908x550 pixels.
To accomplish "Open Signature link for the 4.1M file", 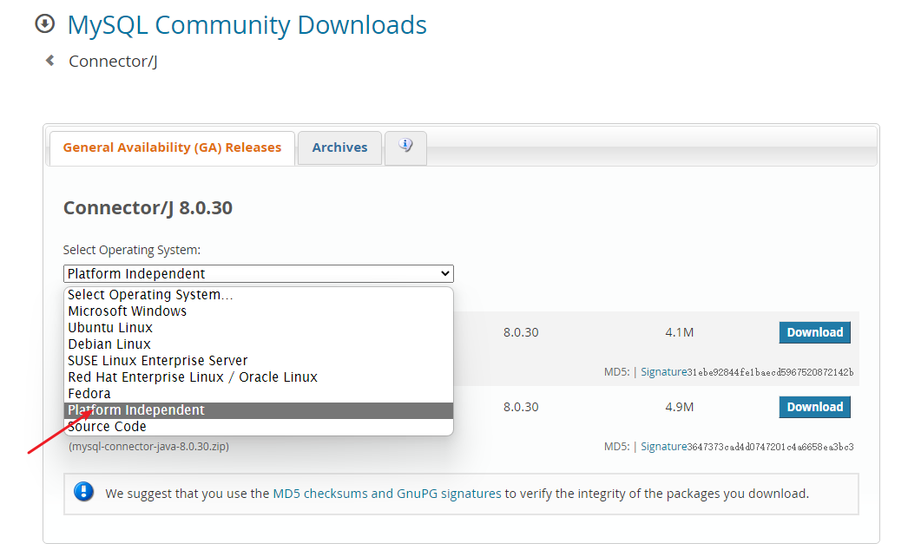I will (663, 372).
